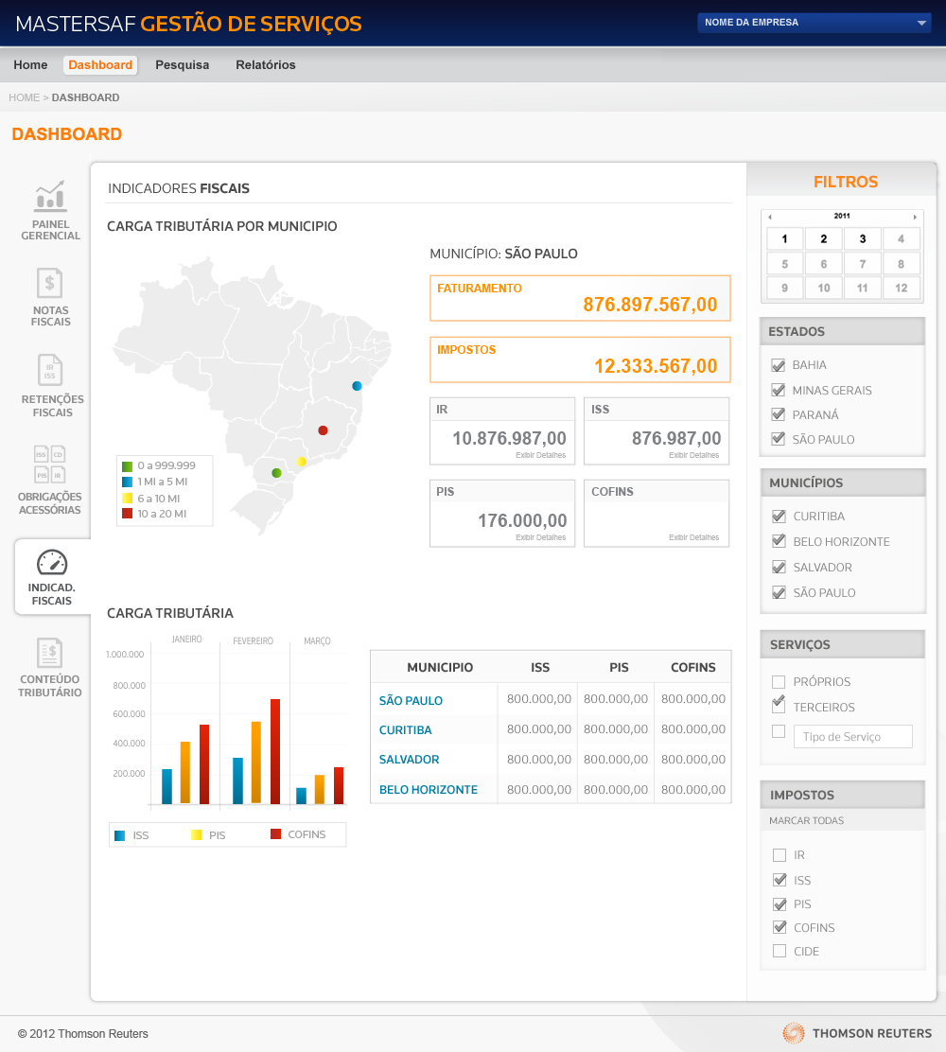Open the Relatórios tab
Screen dimensions: 946x1052
(x=266, y=65)
